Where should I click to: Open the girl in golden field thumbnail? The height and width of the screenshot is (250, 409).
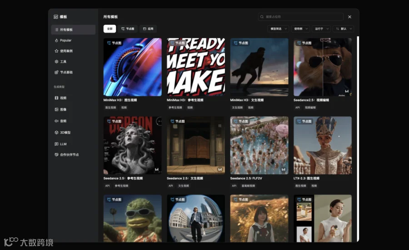[259, 219]
